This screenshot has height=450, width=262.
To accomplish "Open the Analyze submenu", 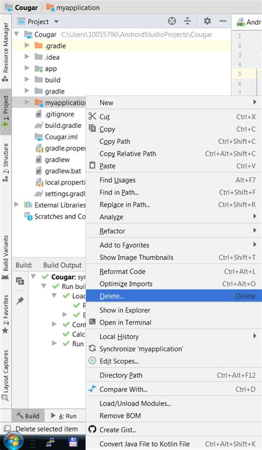I will [174, 217].
